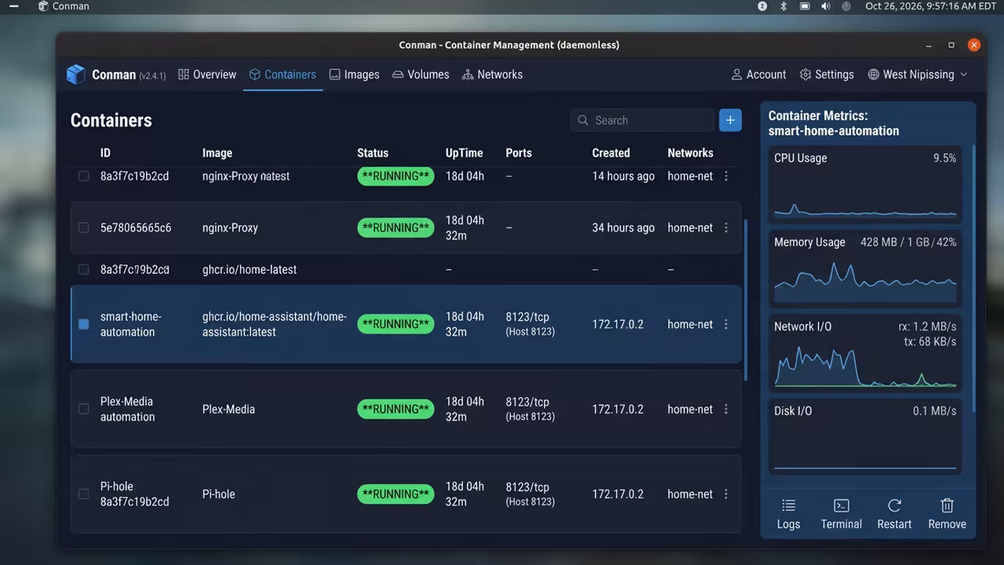Click the battery indicator in the top bar
The width and height of the screenshot is (1004, 565).
[805, 6]
